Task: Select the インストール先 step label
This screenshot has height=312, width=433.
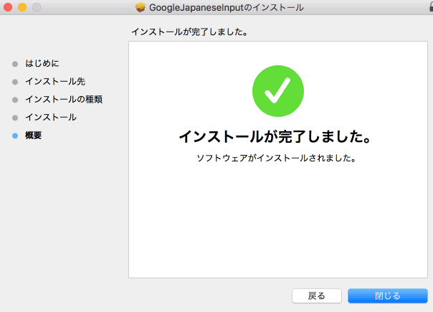Action: point(54,81)
